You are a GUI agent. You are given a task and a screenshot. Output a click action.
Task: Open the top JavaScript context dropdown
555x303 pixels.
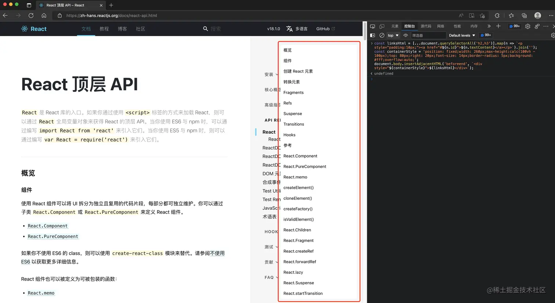[393, 35]
